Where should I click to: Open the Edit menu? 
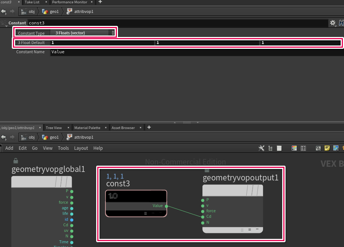(x=23, y=148)
